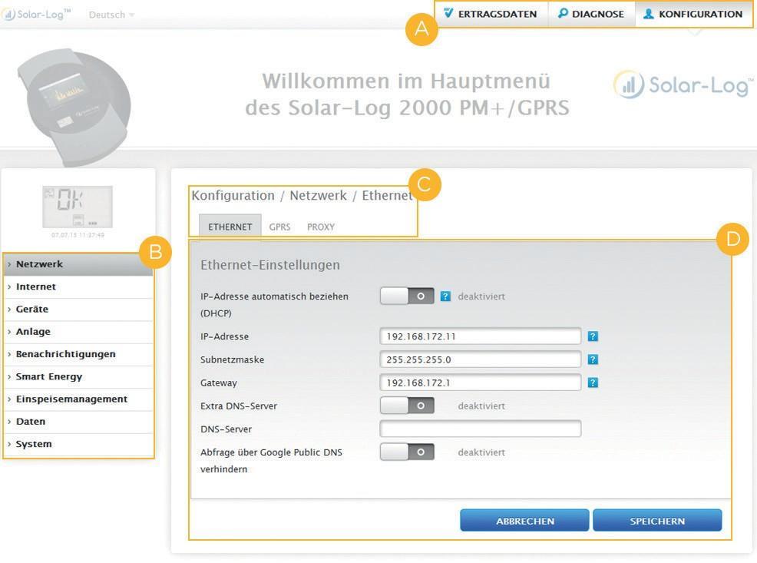Screen dimensions: 757x563
Task: Expand the chevron beside Daten
Action: point(9,422)
